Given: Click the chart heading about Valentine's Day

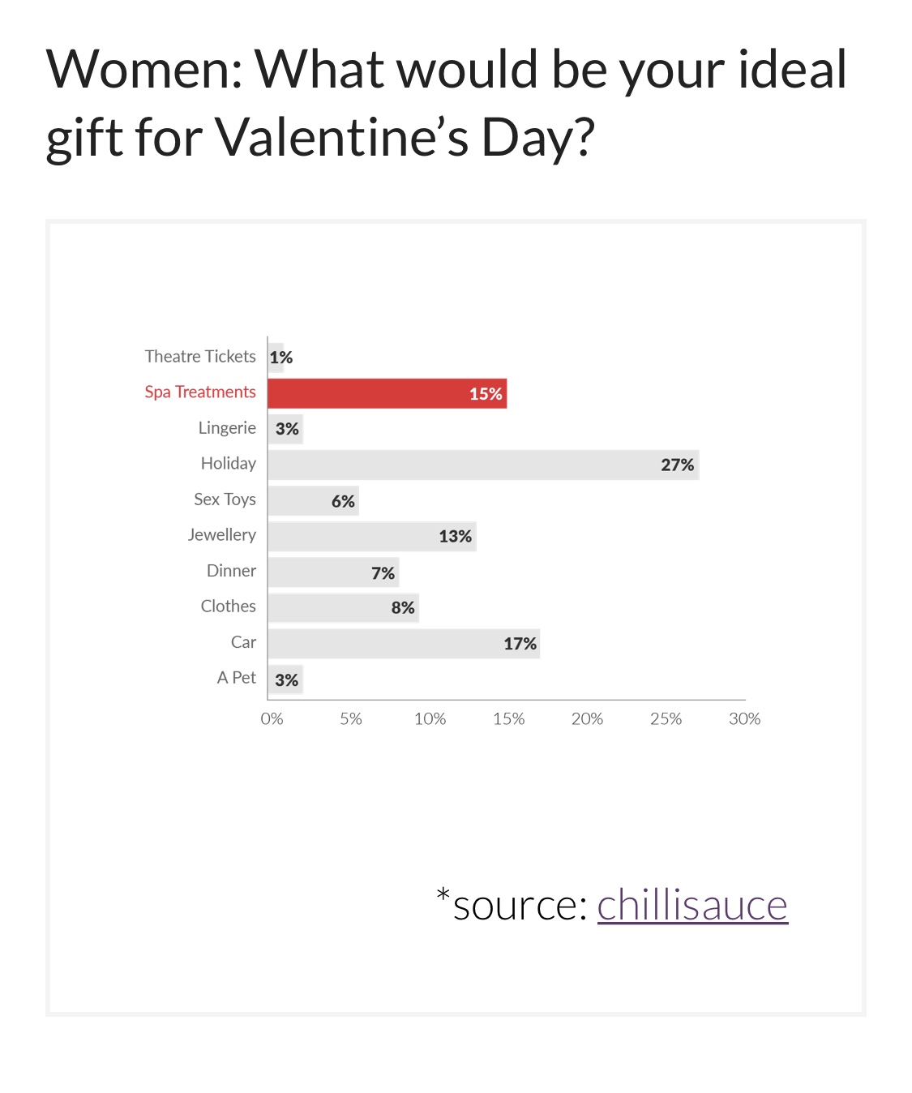Looking at the screenshot, I should 447,103.
